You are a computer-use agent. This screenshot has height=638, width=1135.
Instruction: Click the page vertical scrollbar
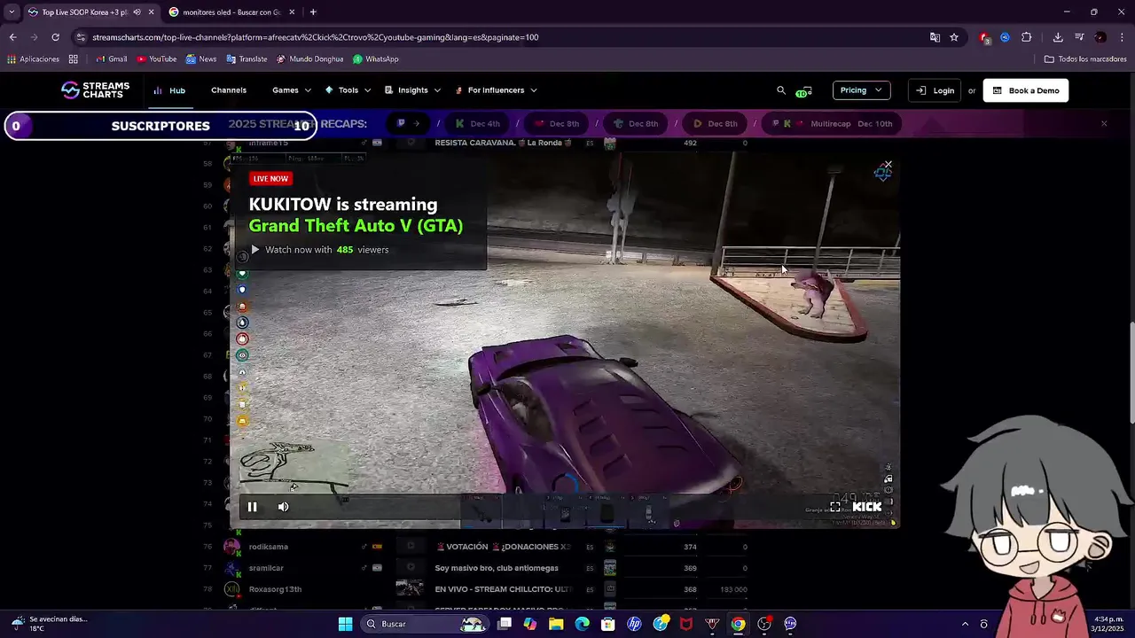tap(1131, 373)
